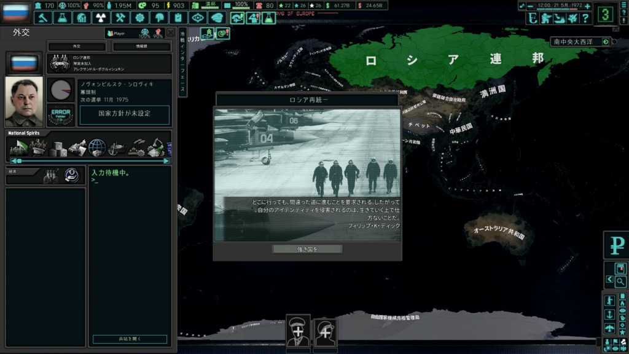The height and width of the screenshot is (354, 629).
Task: Select the naval ship map mode icon
Action: click(560, 18)
